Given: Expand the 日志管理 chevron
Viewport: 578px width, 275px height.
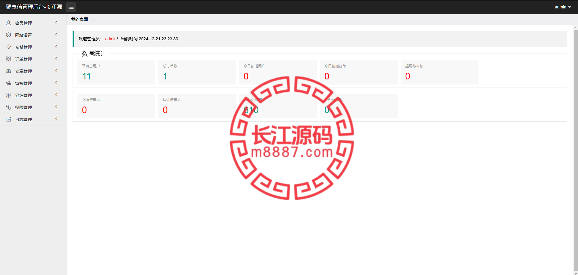Looking at the screenshot, I should 56,119.
